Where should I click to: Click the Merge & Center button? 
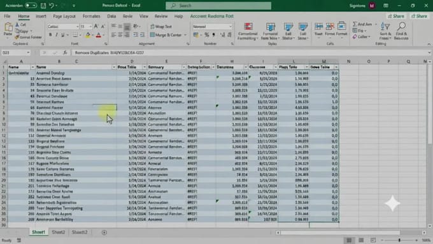click(x=166, y=35)
